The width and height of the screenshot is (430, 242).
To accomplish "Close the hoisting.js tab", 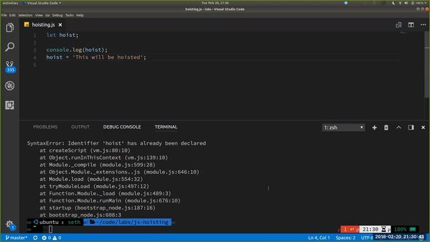I will click(x=60, y=25).
